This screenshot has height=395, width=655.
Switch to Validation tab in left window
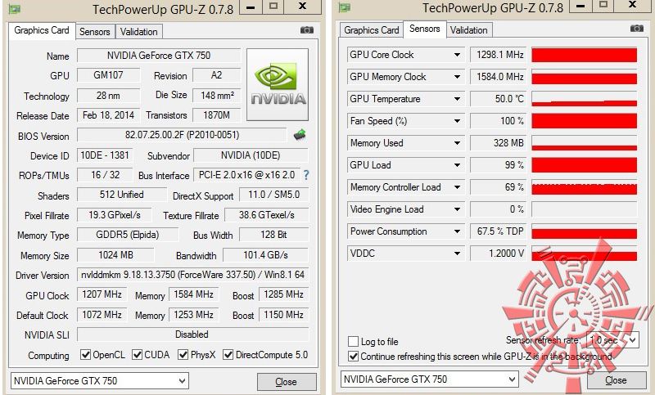tap(138, 32)
